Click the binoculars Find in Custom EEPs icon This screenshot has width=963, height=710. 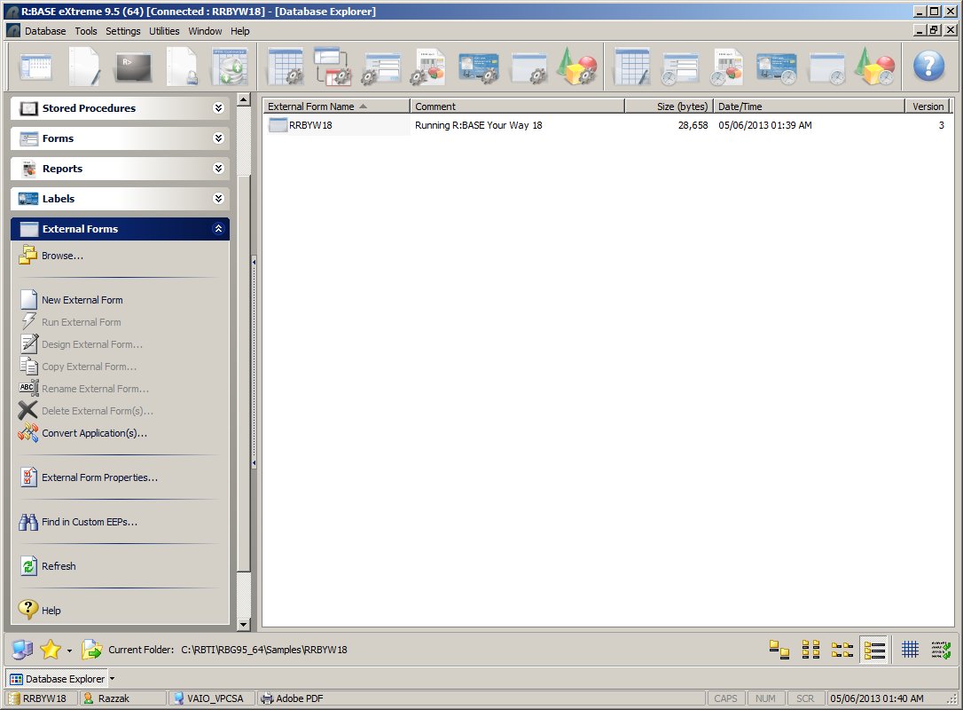coord(28,522)
